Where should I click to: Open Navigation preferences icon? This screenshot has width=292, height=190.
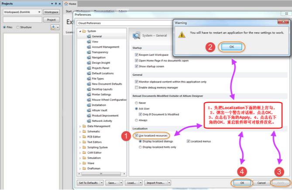pos(89,58)
